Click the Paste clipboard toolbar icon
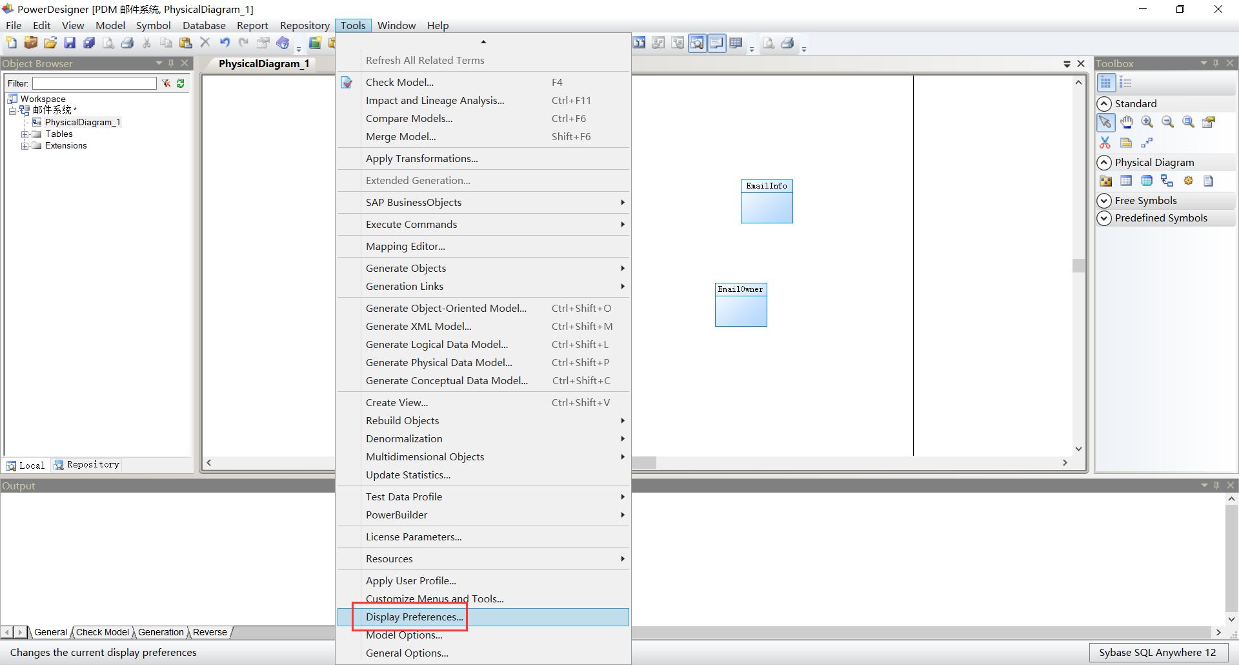Image resolution: width=1239 pixels, height=665 pixels. coord(186,43)
